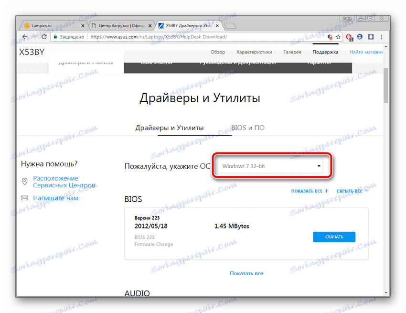This screenshot has height=313, width=406.
Task: Open the Chrome three-dot menu
Action: pos(381,37)
